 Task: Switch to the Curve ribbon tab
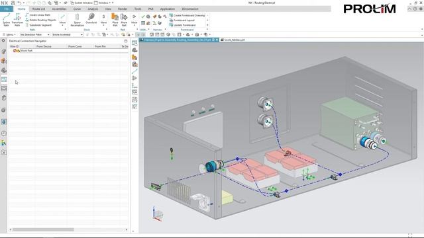[77, 9]
